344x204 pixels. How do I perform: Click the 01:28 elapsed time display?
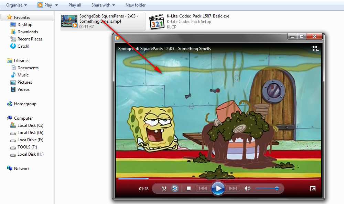pos(144,189)
